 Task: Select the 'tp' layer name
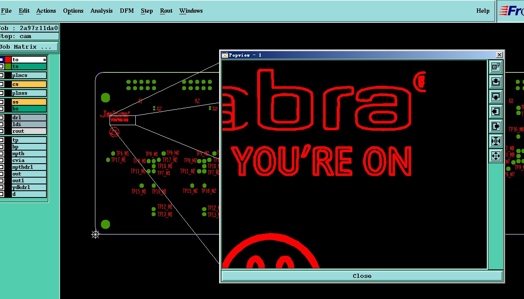tap(29, 140)
